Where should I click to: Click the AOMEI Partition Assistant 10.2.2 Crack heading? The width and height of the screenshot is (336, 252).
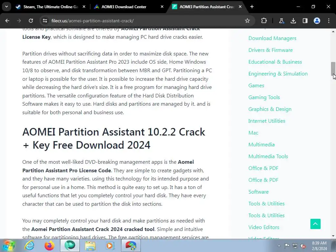point(114,138)
